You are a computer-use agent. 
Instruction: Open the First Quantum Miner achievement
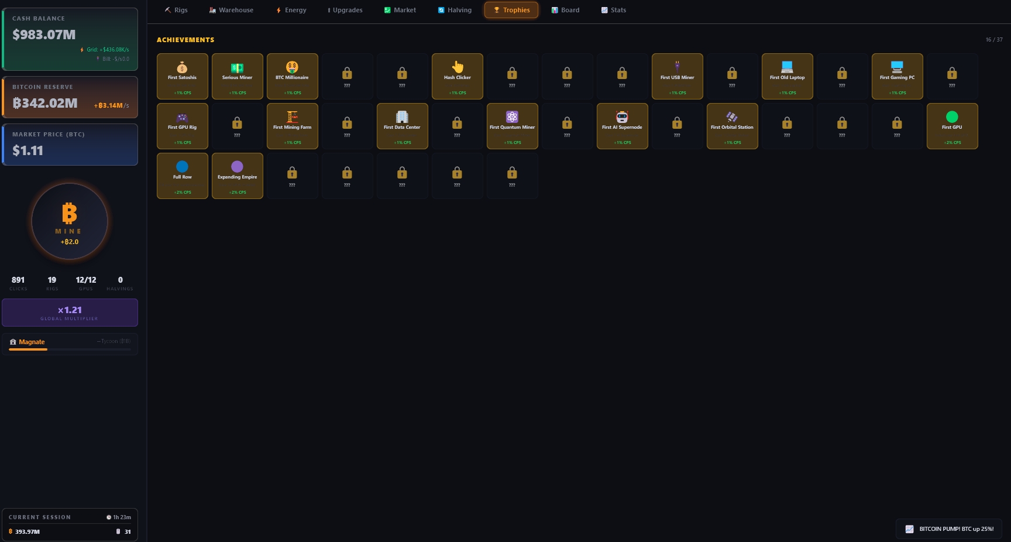click(x=512, y=126)
